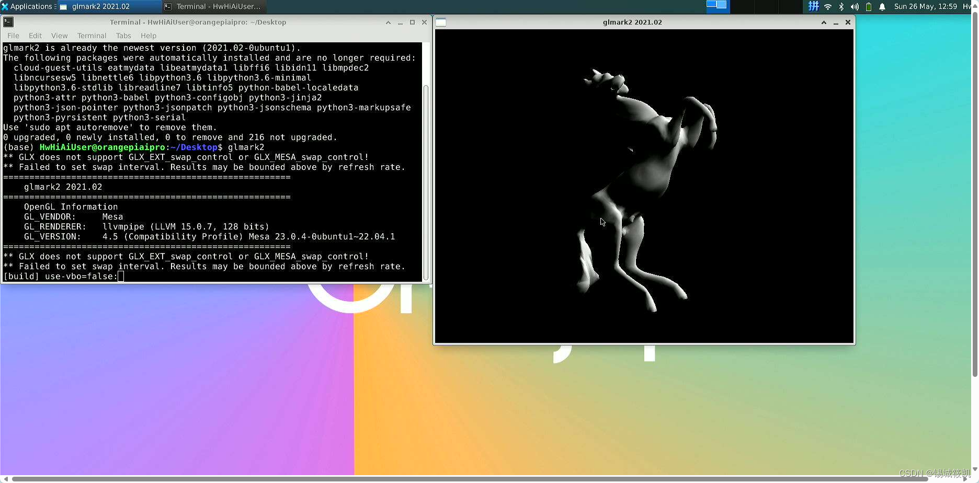Click the '0 upgraded, 0 newly installed' line
The width and height of the screenshot is (979, 483).
(170, 137)
